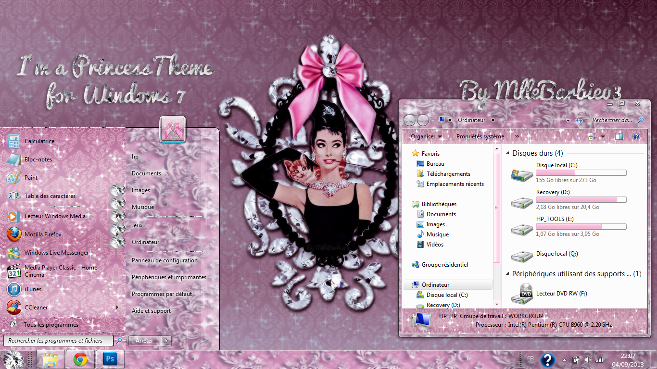The image size is (657, 369).
Task: Open Images from Start menu right pane
Action: point(141,190)
